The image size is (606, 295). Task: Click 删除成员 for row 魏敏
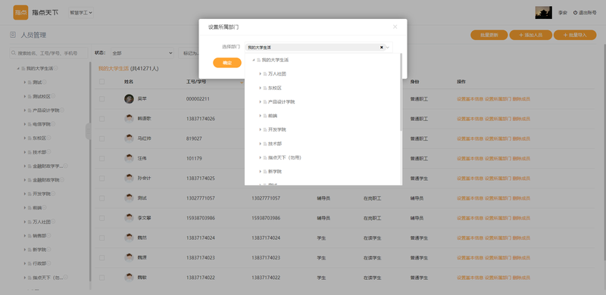pyautogui.click(x=521, y=278)
